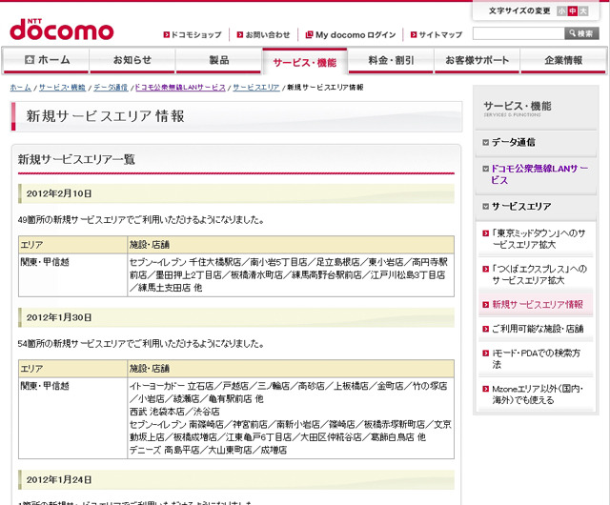Click the My docomo login window icon

point(309,34)
